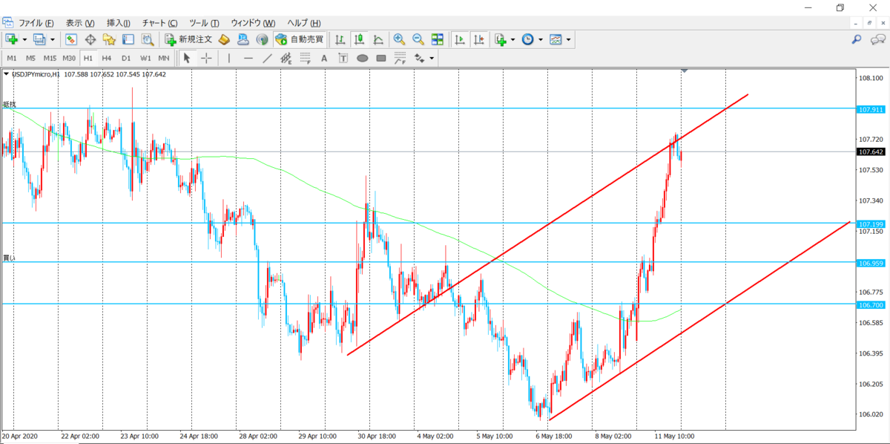
Task: Switch chart to line chart mode
Action: (x=378, y=39)
